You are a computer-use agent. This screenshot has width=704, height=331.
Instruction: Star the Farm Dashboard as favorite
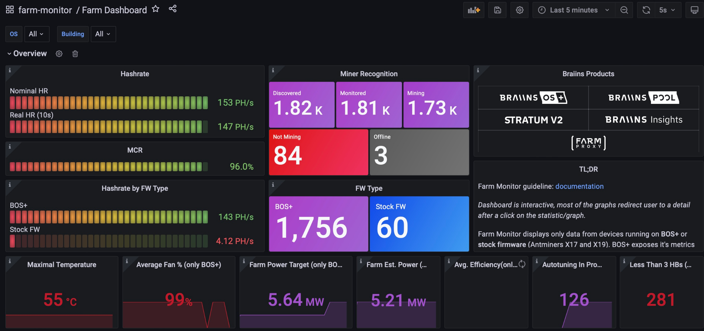tap(155, 9)
